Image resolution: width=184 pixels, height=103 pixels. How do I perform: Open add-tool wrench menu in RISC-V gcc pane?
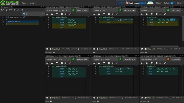pyautogui.click(x=71, y=14)
